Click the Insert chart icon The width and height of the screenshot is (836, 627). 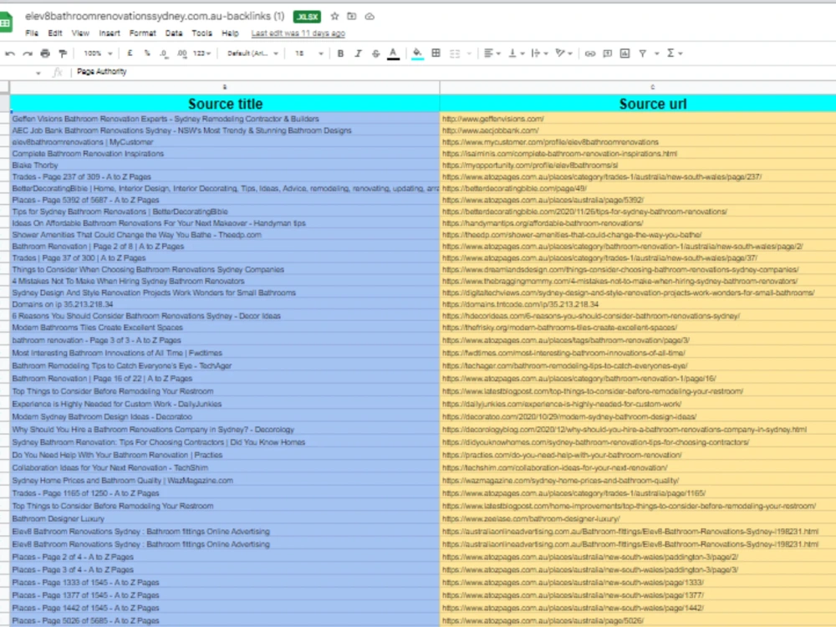[x=624, y=54]
